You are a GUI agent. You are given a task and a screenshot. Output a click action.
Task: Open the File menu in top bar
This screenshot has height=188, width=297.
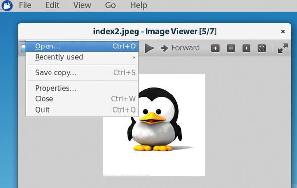(25, 5)
